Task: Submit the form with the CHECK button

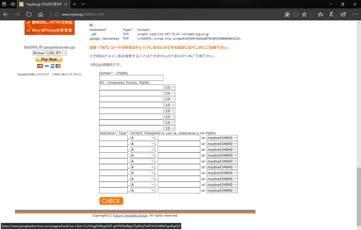Action: (x=111, y=201)
